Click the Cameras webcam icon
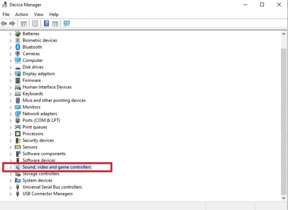288x210 pixels. click(x=18, y=54)
